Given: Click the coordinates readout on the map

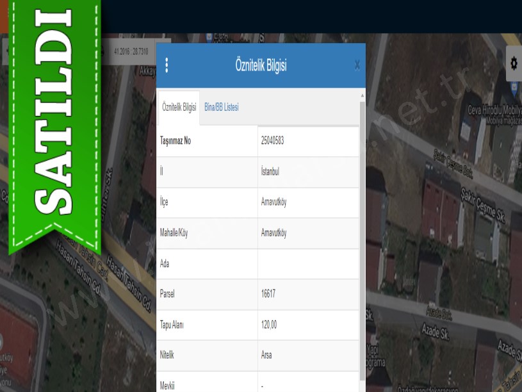Looking at the screenshot, I should [131, 51].
